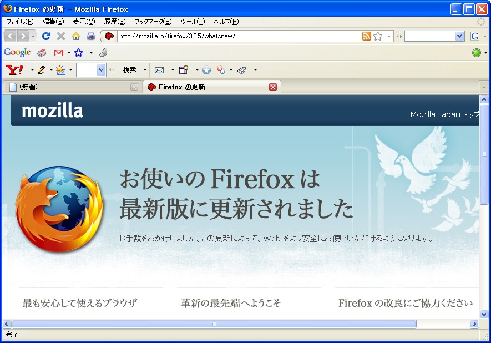Click the horizontal scrollbar thumb

(x=214, y=324)
